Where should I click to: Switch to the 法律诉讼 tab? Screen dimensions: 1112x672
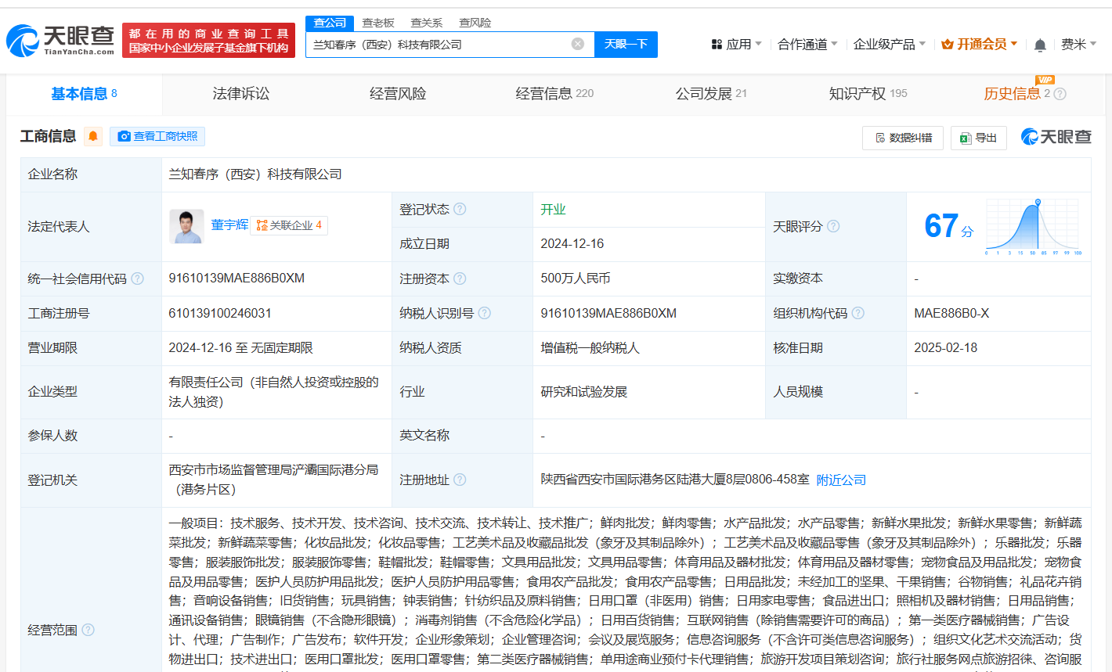(240, 94)
